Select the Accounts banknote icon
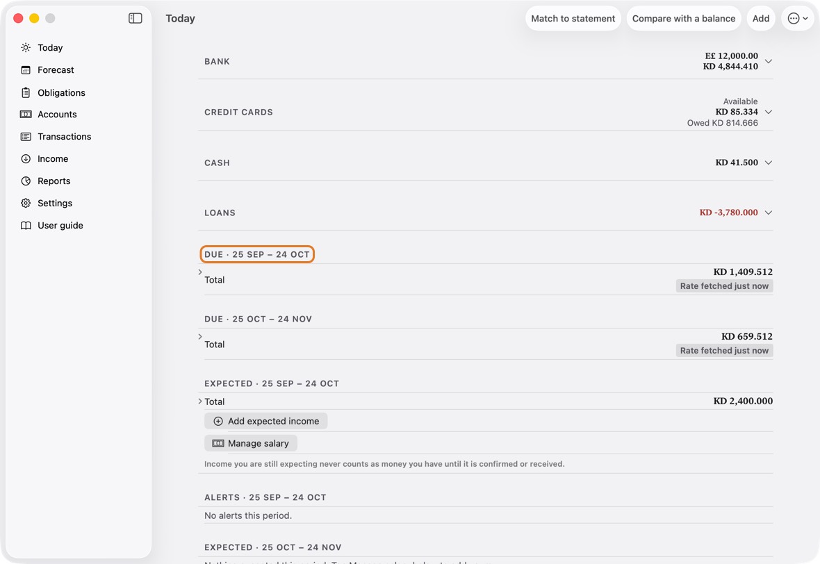Viewport: 820px width, 564px height. click(26, 115)
